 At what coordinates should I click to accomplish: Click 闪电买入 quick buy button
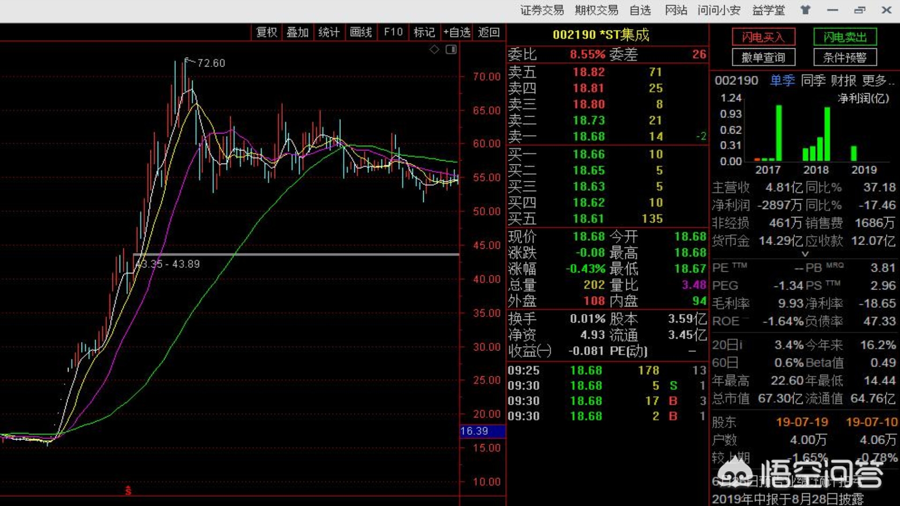(764, 37)
